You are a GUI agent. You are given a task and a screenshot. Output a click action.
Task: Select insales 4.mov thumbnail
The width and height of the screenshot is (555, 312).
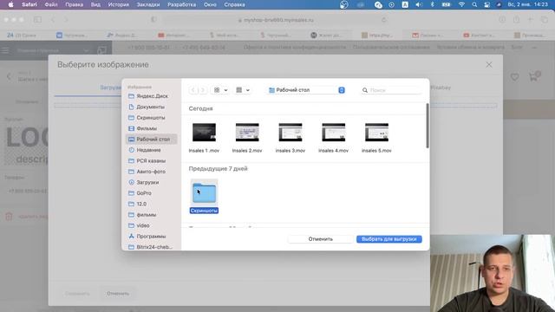pos(333,133)
